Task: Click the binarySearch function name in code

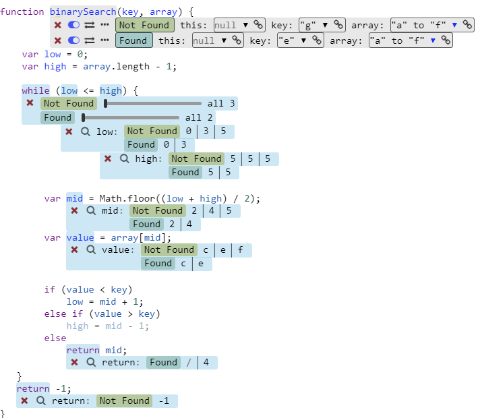Action: click(82, 11)
